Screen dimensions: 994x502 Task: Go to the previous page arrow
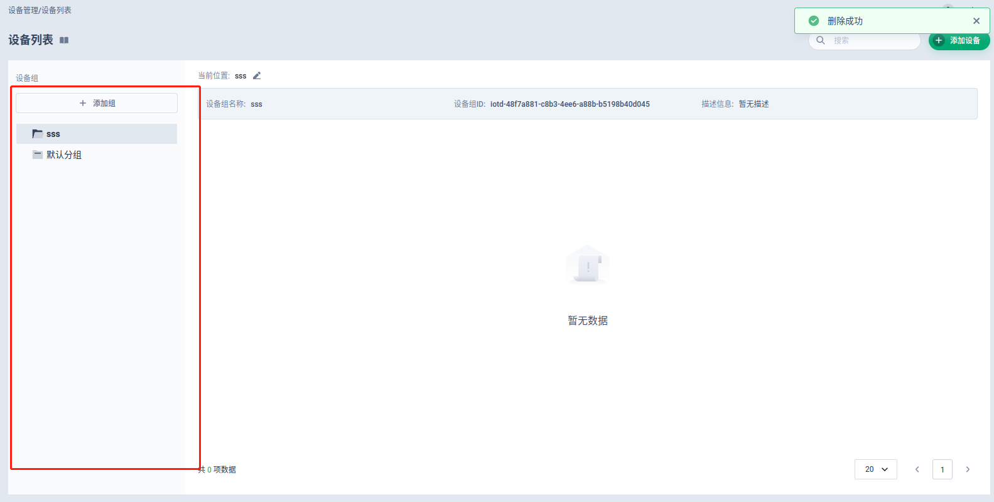coord(917,469)
